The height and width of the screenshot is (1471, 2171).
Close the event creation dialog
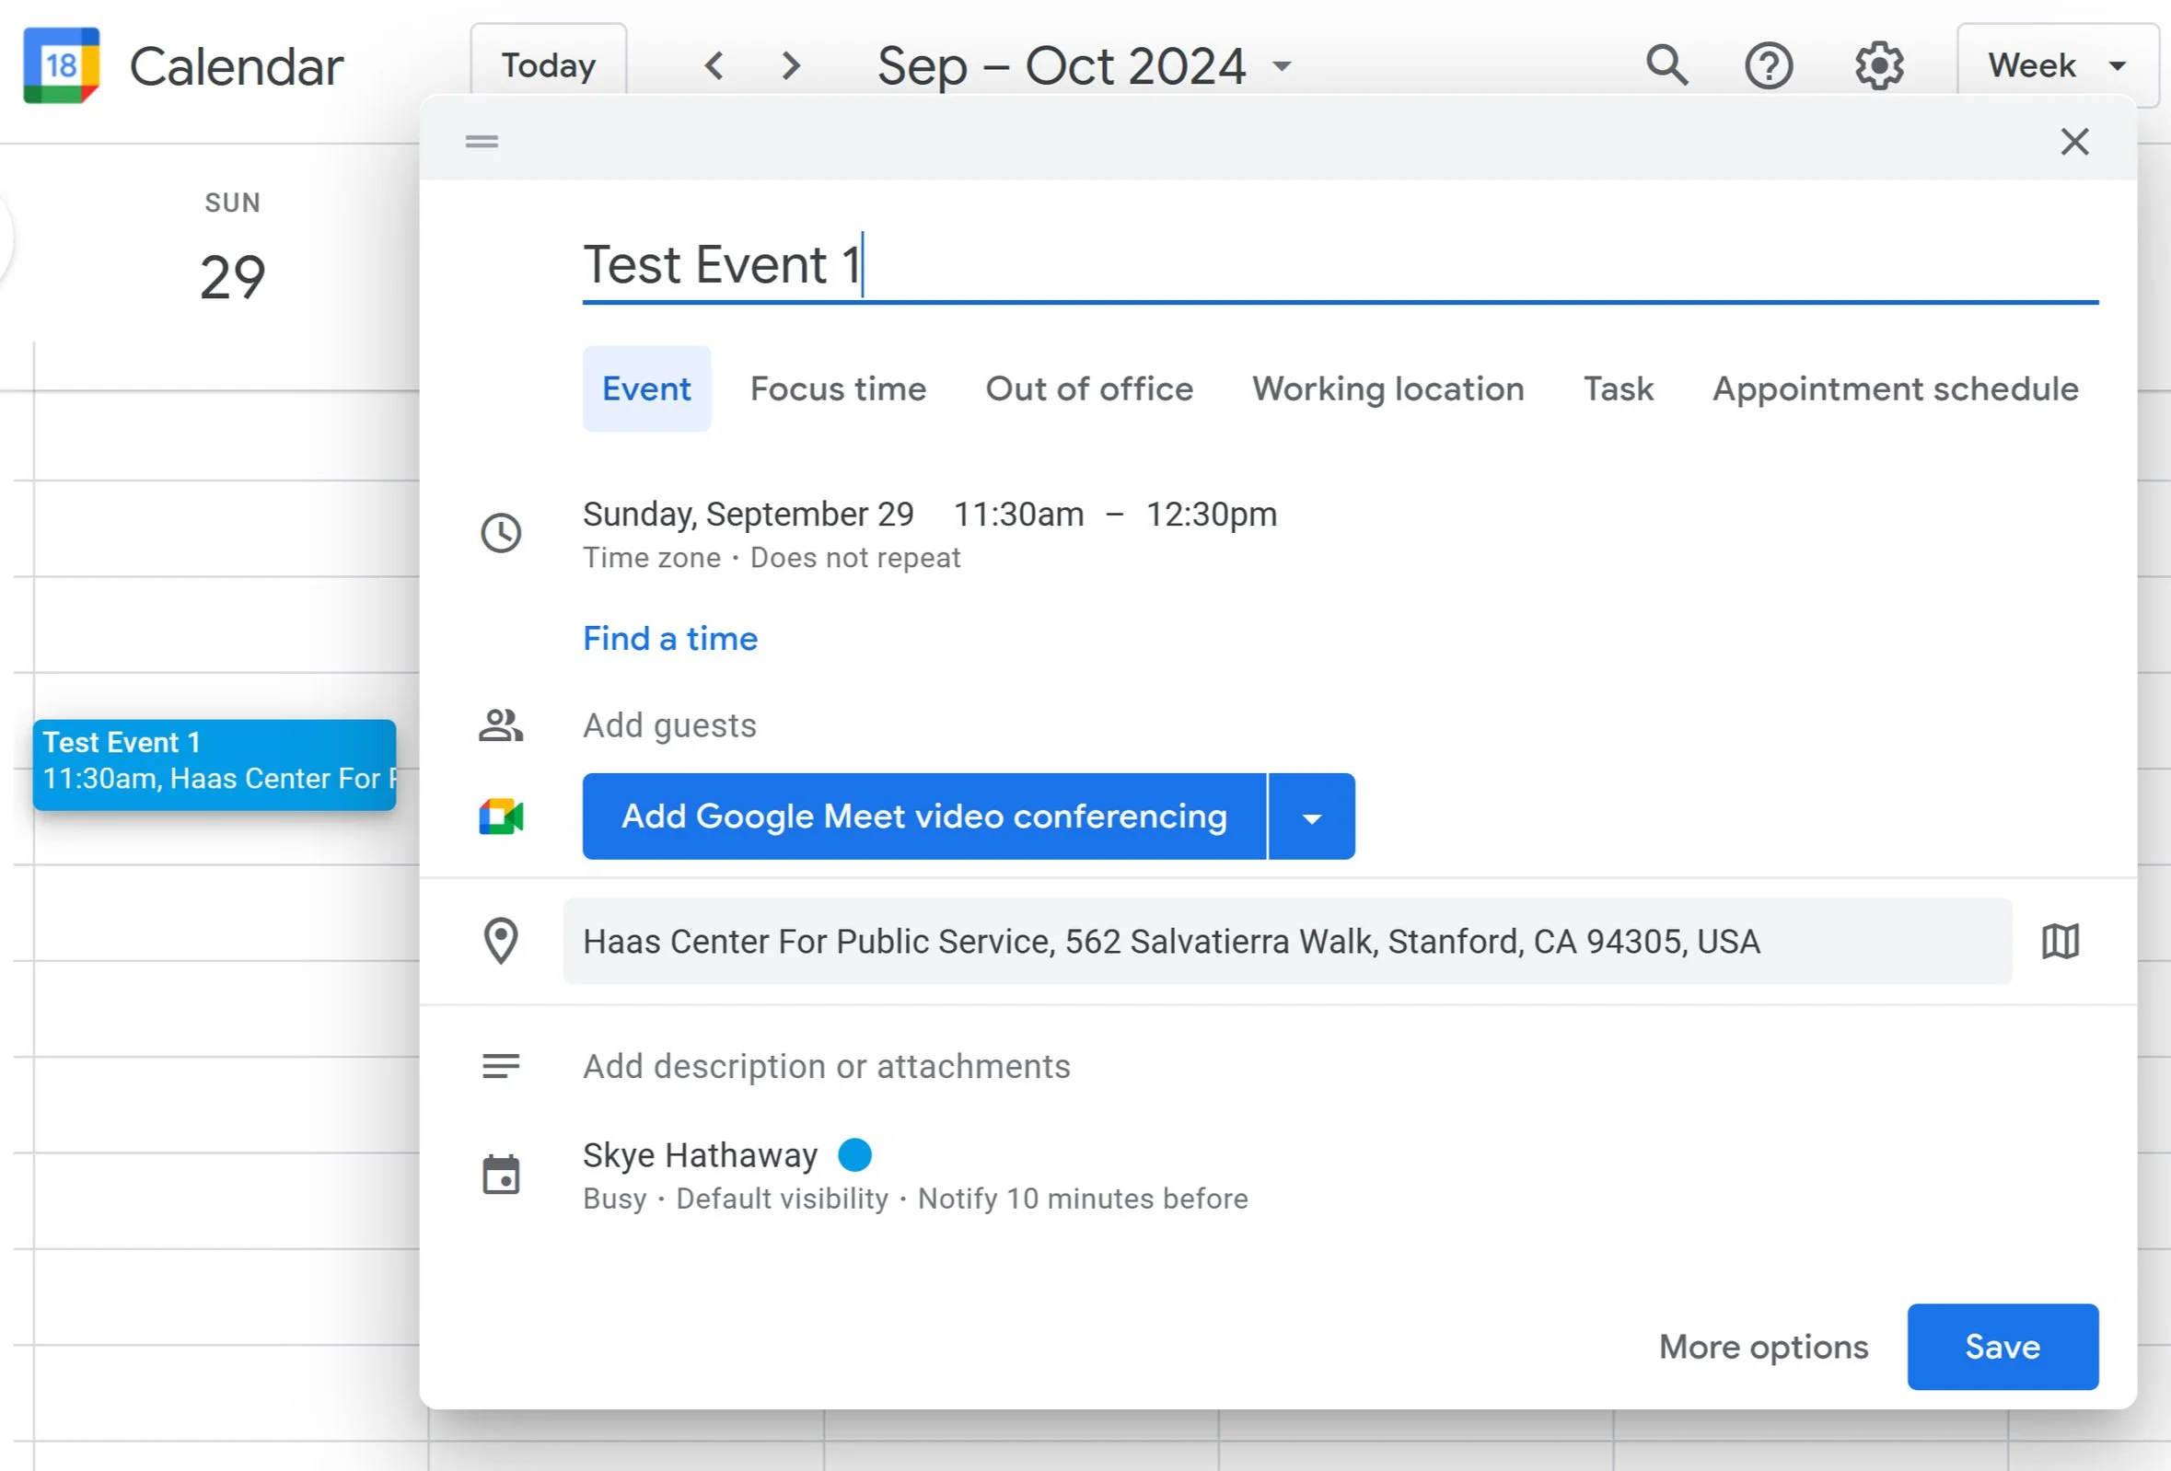click(2073, 142)
